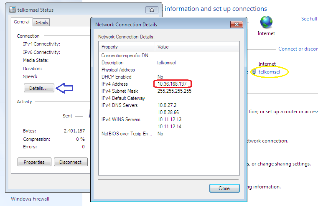Click the Internet globe icon
This screenshot has height=206, width=318.
[266, 22]
